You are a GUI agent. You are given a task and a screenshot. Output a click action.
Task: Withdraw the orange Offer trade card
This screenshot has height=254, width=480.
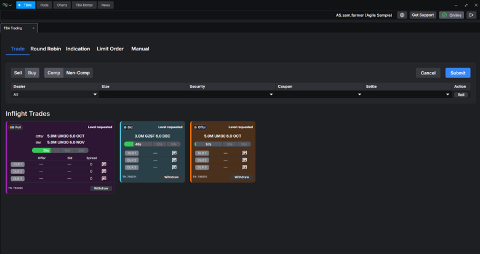point(241,177)
